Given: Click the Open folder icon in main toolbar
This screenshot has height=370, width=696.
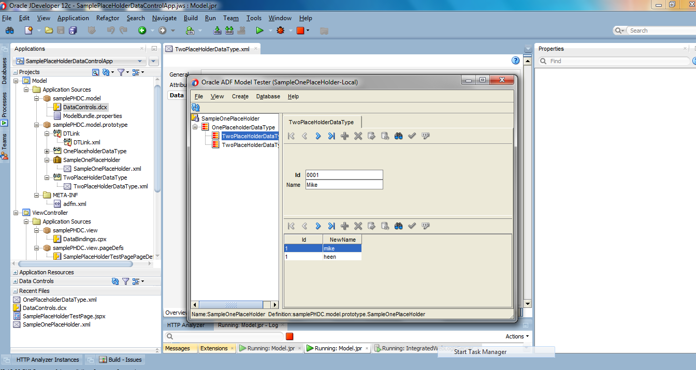Looking at the screenshot, I should [x=49, y=31].
